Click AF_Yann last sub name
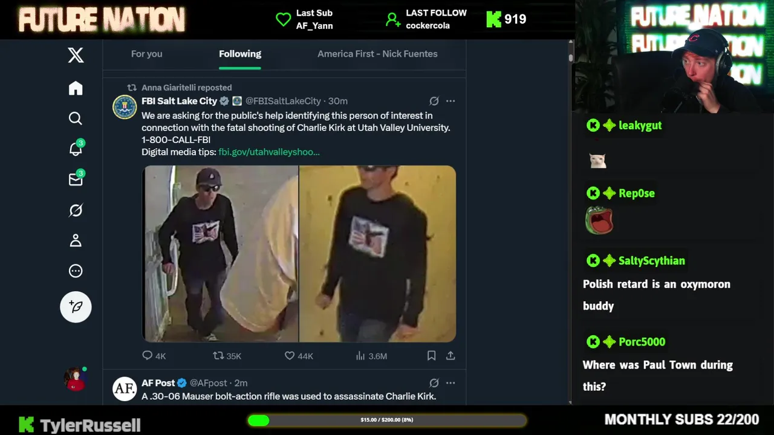774x435 pixels. click(314, 25)
